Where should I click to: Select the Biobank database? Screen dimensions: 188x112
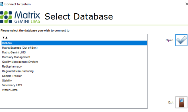pos(74,43)
